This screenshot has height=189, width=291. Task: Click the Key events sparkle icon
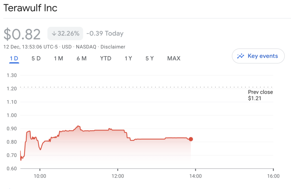click(x=240, y=56)
